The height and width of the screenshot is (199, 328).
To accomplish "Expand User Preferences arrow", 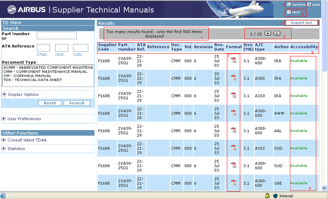I will click(x=4, y=119).
